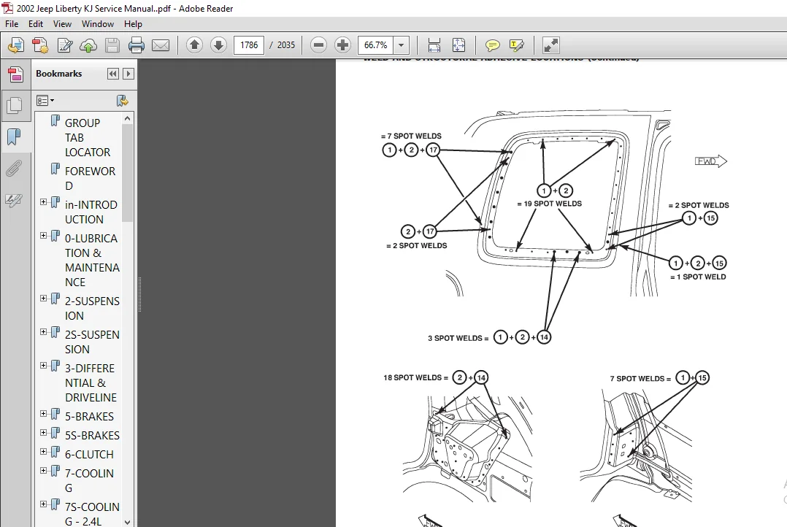Click the '= 7 SPOT WELDS' label in the diagram
787x527 pixels.
[x=411, y=136]
